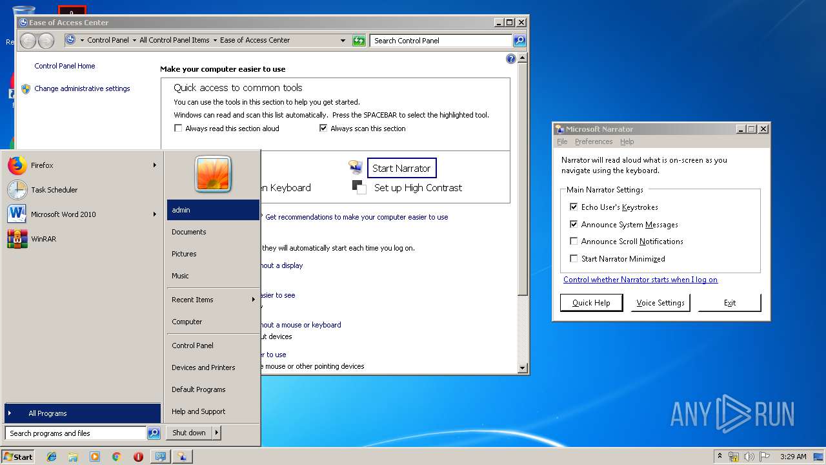Viewport: 826px width, 465px height.
Task: Open Narrator Voice Settings
Action: [660, 303]
